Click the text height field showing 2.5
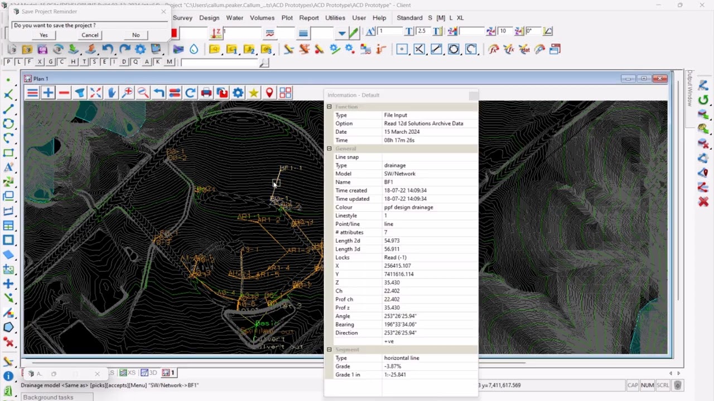 [423, 31]
